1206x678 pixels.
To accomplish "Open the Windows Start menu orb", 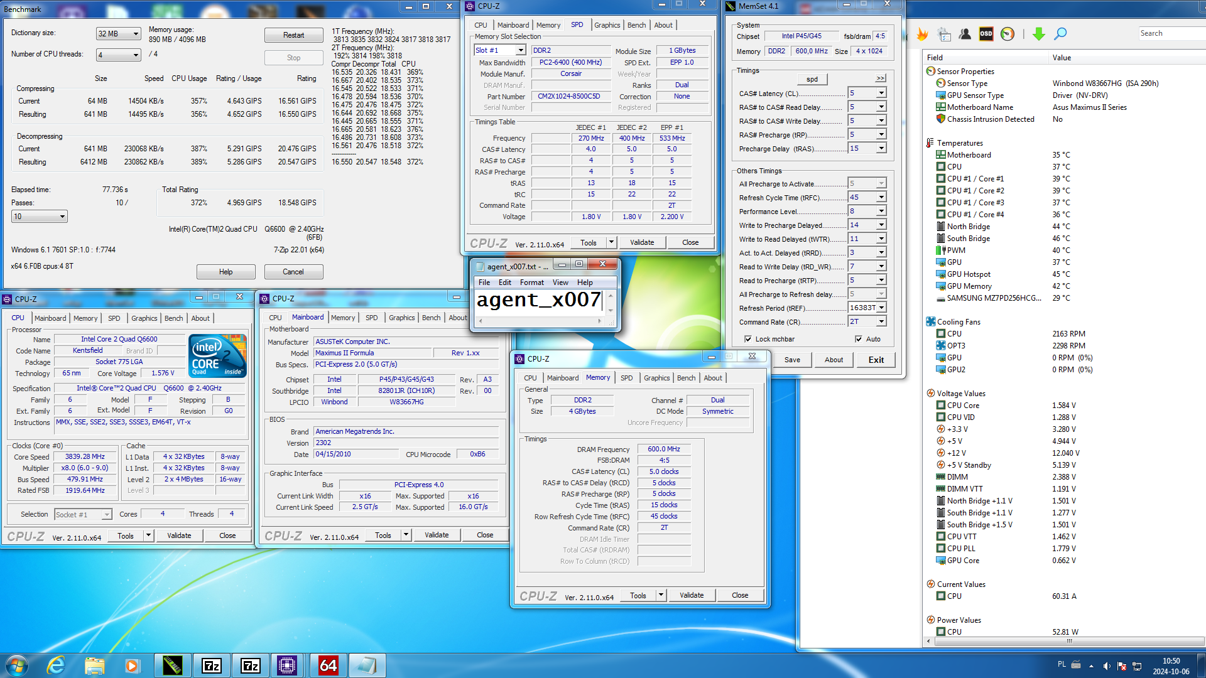I will (16, 665).
